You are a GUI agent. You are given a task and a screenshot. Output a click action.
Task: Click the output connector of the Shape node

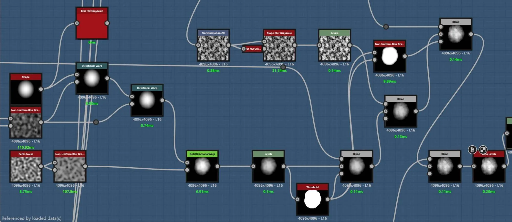point(41,89)
